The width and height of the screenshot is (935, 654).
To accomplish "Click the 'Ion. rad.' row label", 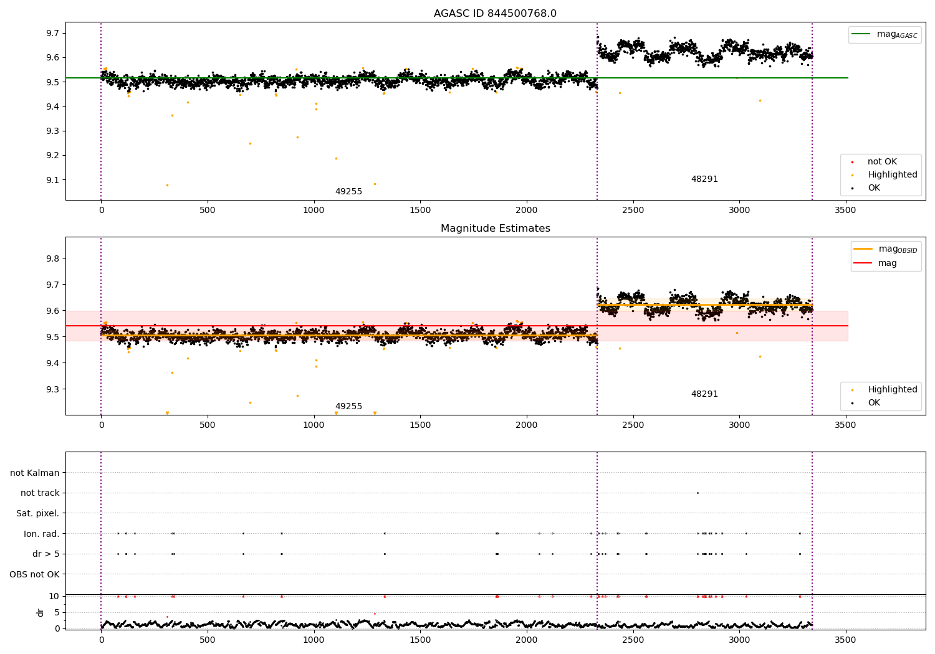I will point(42,534).
